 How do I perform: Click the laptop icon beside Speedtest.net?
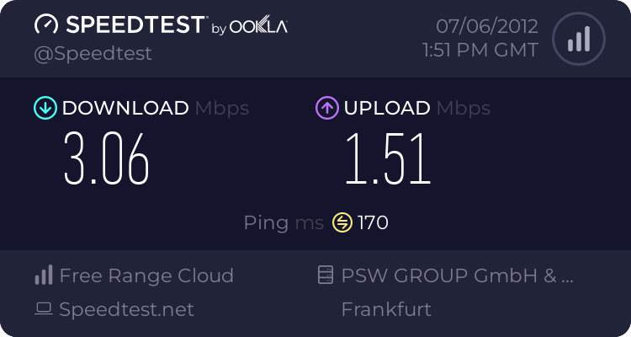pyautogui.click(x=43, y=309)
